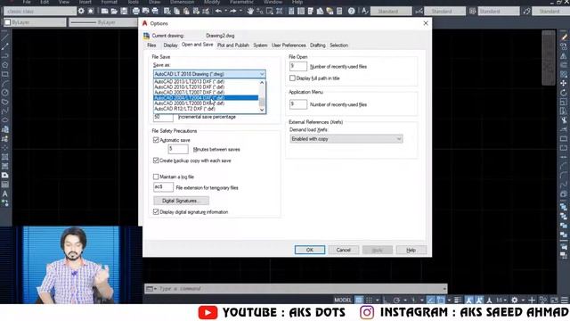Toggle polar tracking icon in status bar
570x321 pixels.
[x=396, y=300]
